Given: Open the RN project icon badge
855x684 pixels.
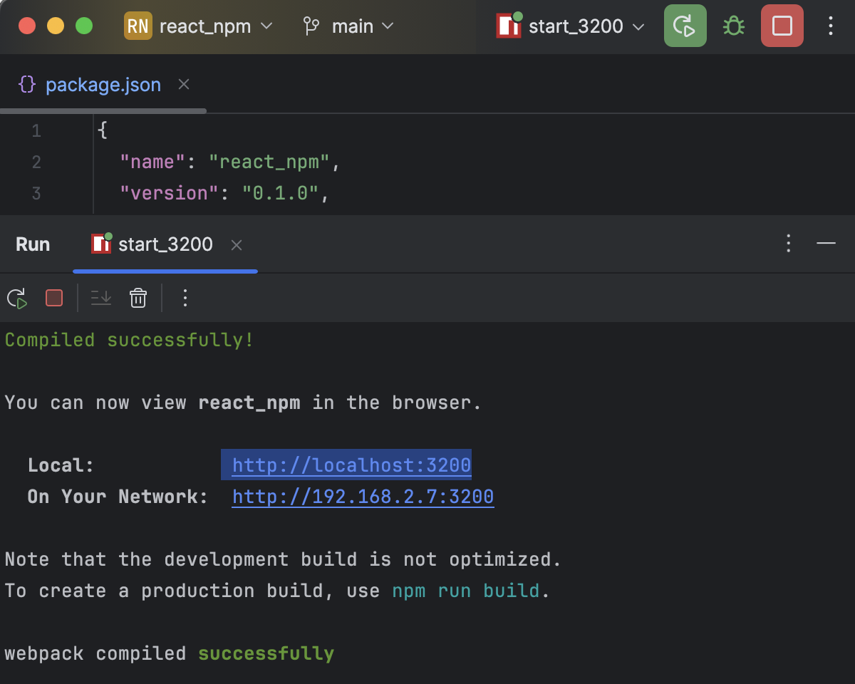Looking at the screenshot, I should tap(138, 26).
